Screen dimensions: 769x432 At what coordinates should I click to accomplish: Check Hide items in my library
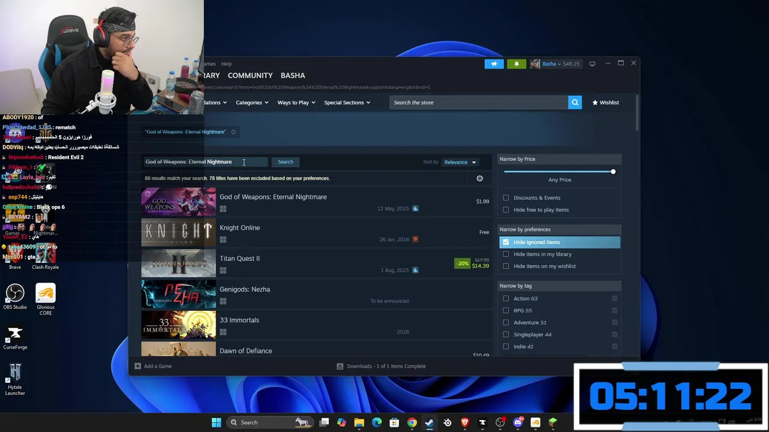click(x=506, y=254)
